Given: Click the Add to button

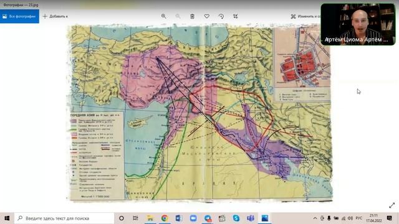Looking at the screenshot, I should click(55, 16).
